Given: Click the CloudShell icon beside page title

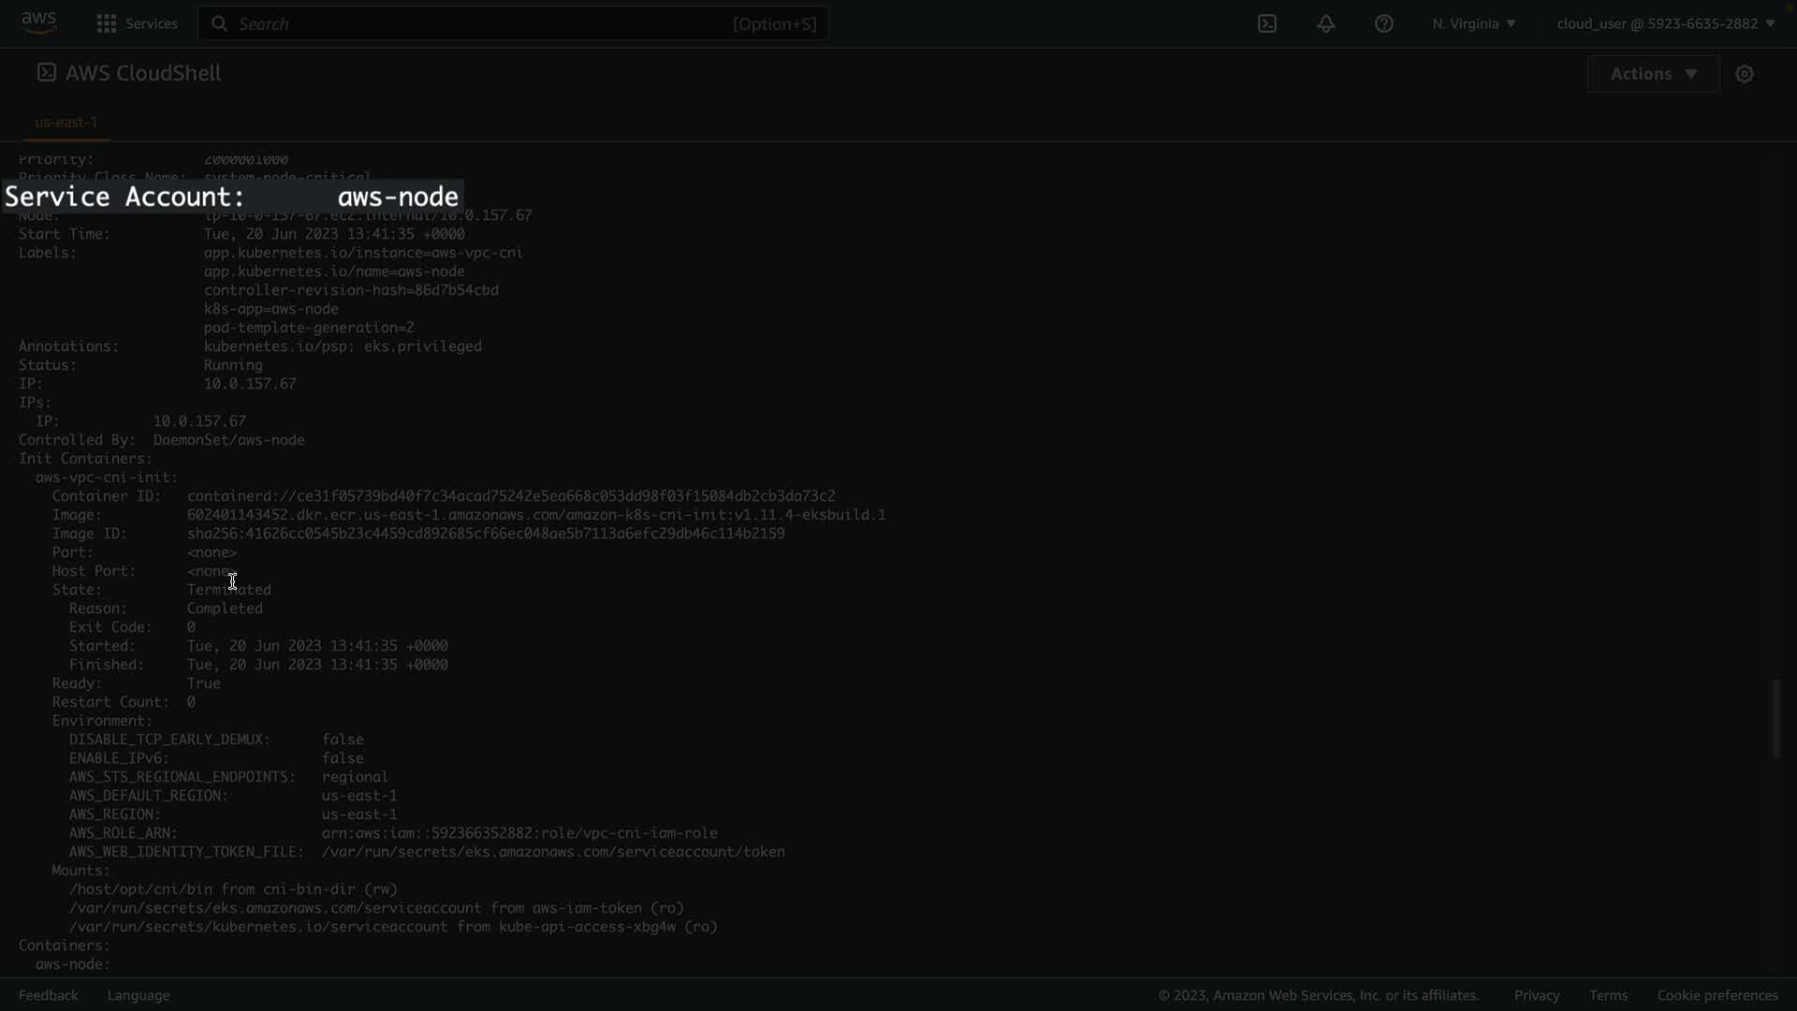Looking at the screenshot, I should pyautogui.click(x=46, y=73).
